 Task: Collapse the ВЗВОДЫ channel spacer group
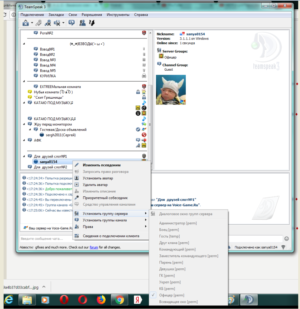(24, 44)
